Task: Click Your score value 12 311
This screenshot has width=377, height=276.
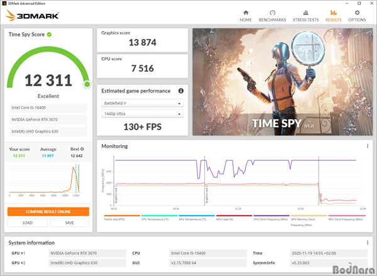Action: click(x=19, y=156)
